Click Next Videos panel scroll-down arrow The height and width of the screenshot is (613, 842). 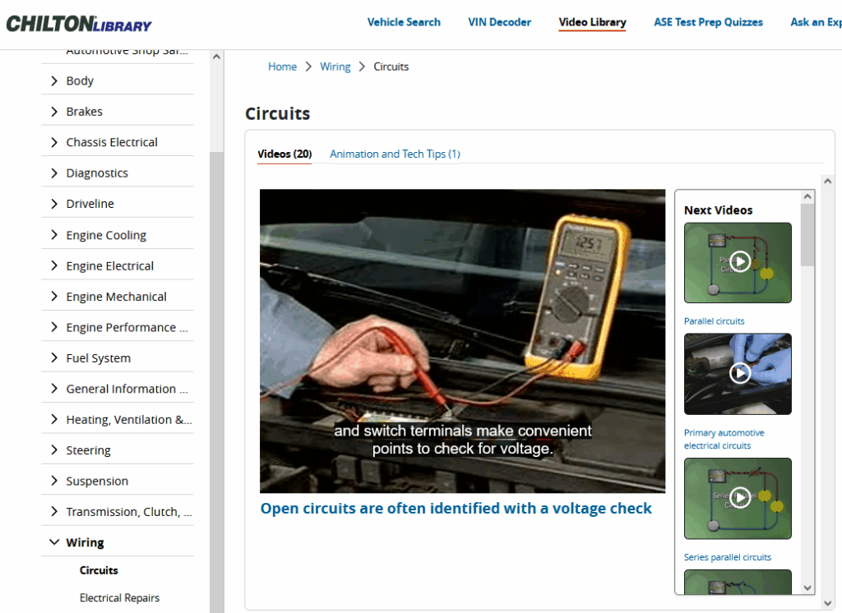[807, 588]
